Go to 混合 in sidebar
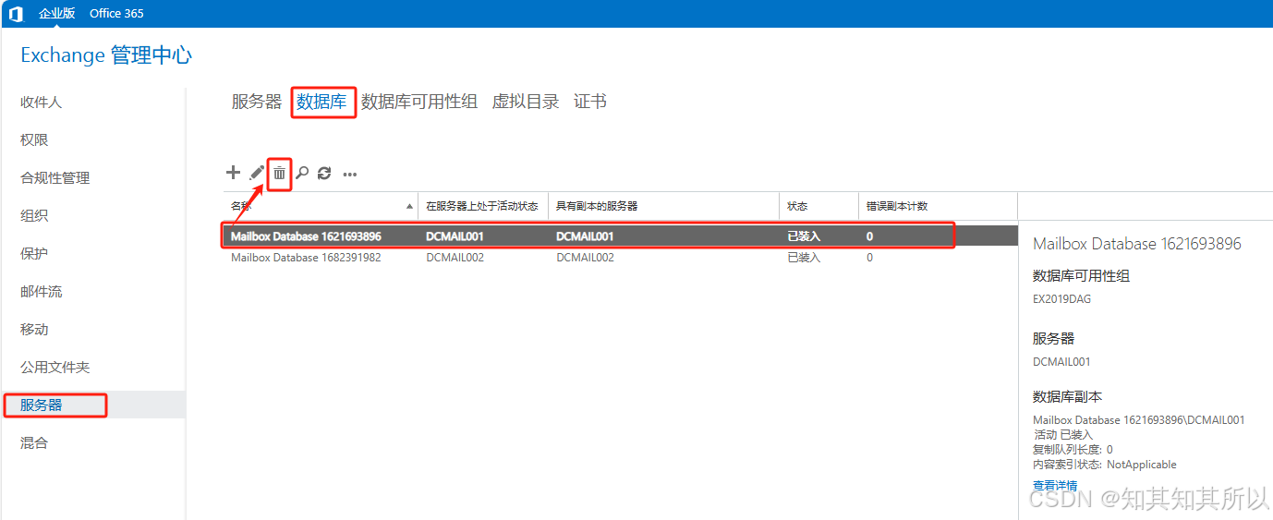The height and width of the screenshot is (520, 1273). pos(34,443)
